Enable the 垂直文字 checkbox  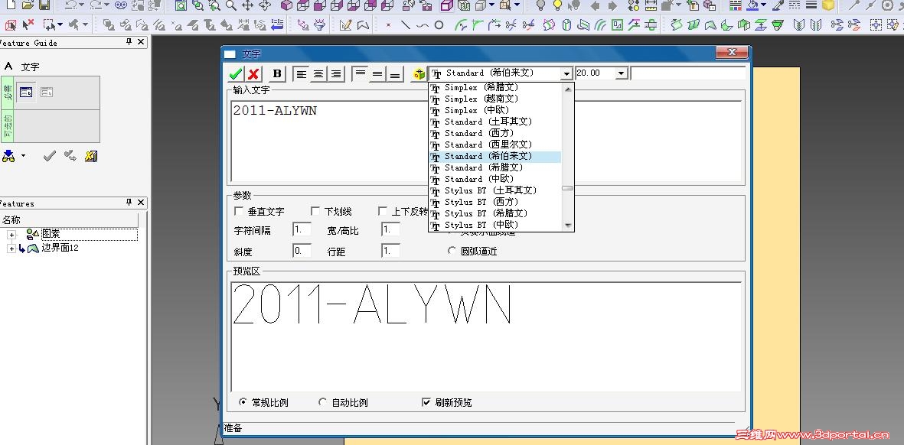tap(239, 211)
